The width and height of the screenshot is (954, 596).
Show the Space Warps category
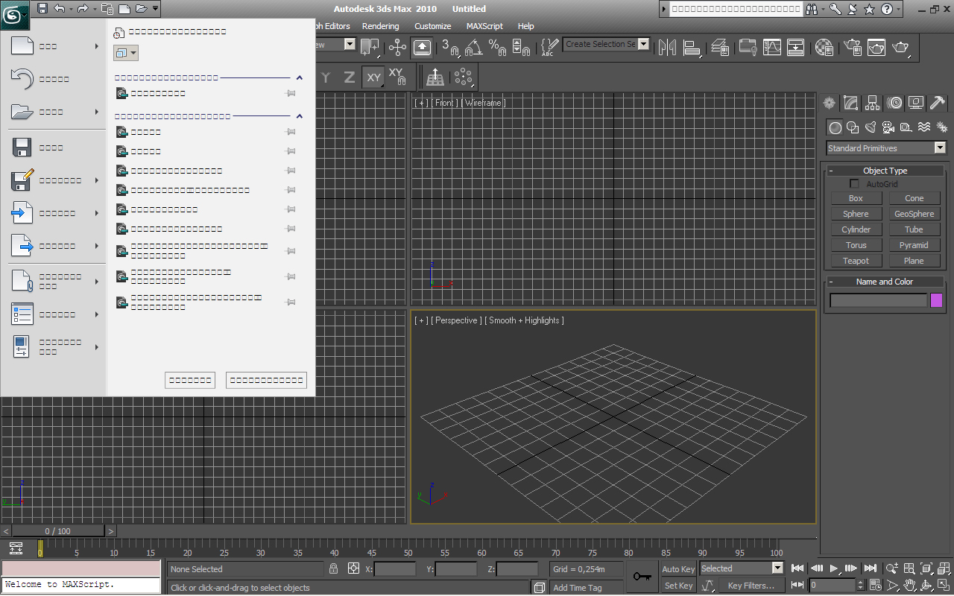point(924,127)
